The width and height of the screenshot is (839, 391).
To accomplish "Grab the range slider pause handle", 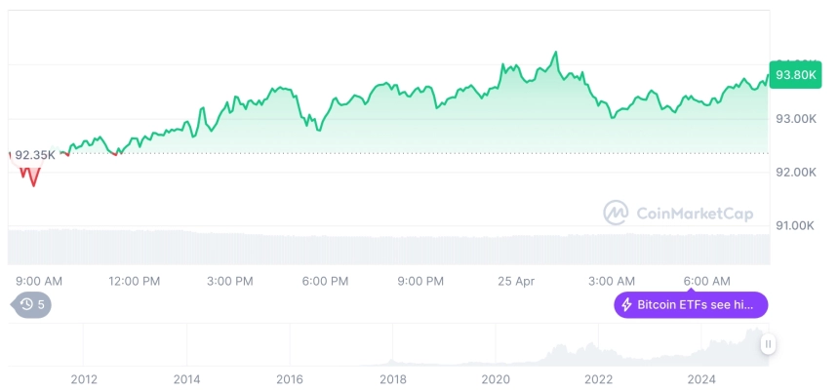I will tap(768, 344).
